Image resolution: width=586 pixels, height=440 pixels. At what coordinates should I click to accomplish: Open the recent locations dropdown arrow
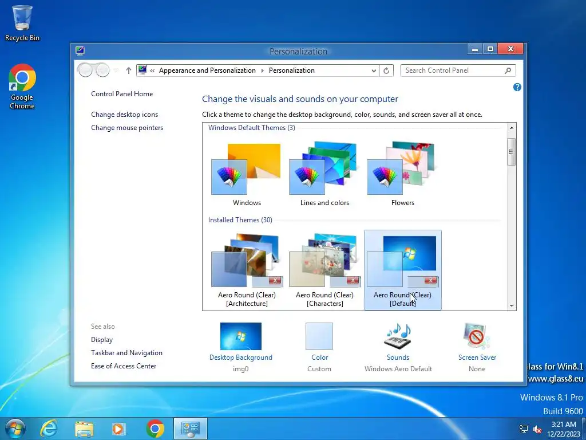coord(116,70)
